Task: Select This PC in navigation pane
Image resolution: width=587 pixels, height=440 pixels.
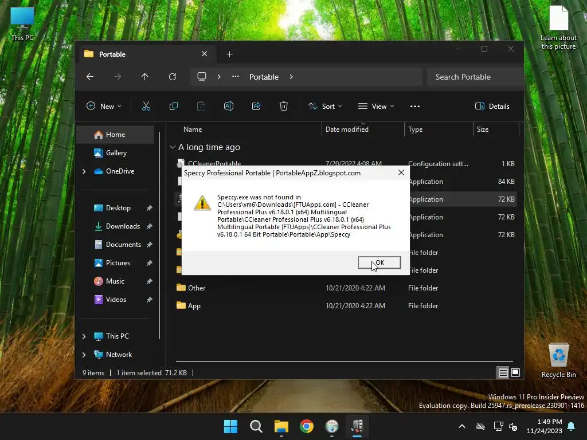Action: [x=117, y=336]
